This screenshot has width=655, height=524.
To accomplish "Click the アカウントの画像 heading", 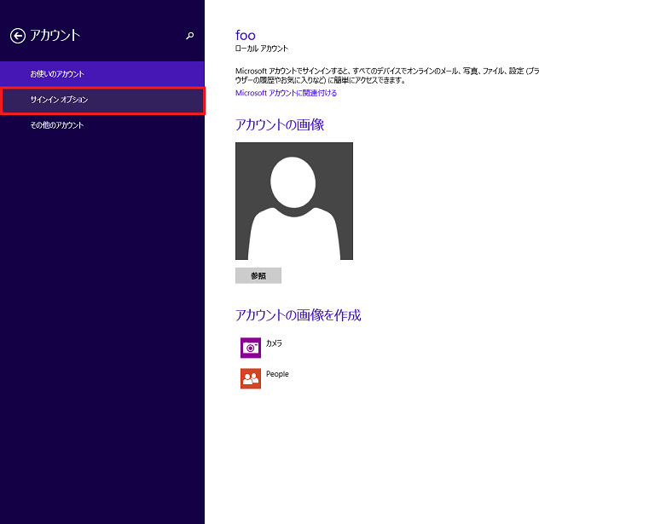I will pos(279,124).
